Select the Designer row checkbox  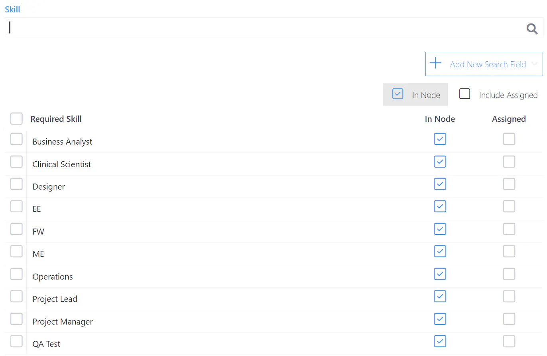pyautogui.click(x=16, y=184)
